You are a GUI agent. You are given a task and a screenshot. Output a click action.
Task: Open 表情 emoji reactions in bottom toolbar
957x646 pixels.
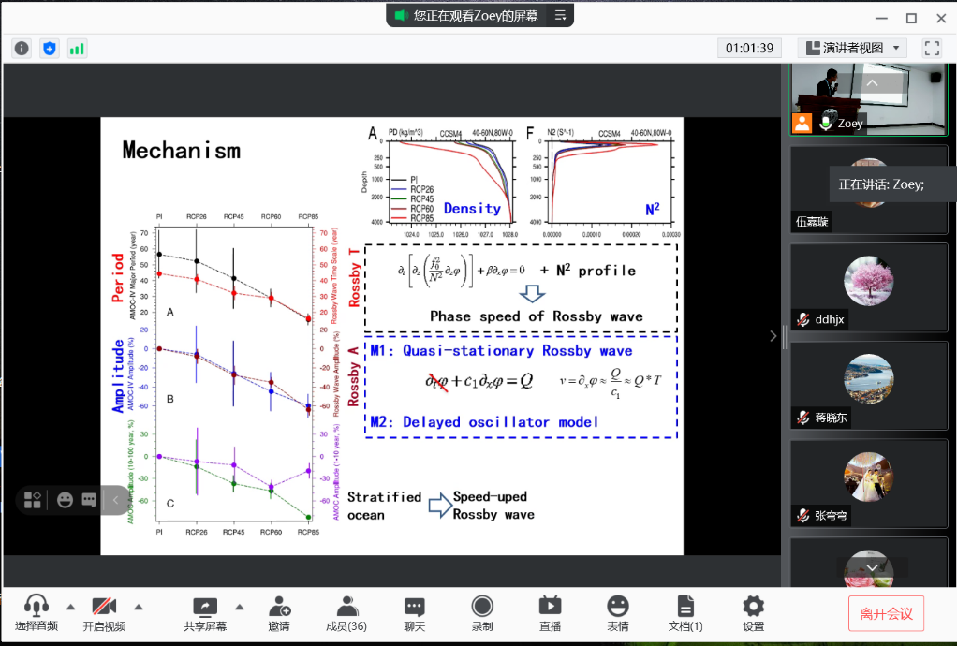point(617,613)
